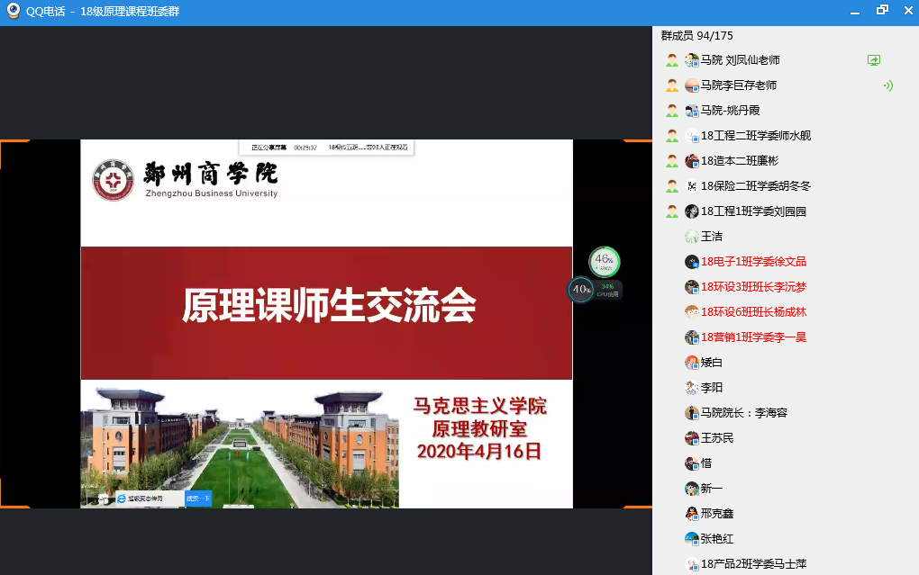Click the speaking indicator icon beside 马院李巨存老师
919x575 pixels.
pos(887,85)
